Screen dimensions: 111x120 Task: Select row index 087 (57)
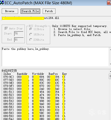point(34,110)
